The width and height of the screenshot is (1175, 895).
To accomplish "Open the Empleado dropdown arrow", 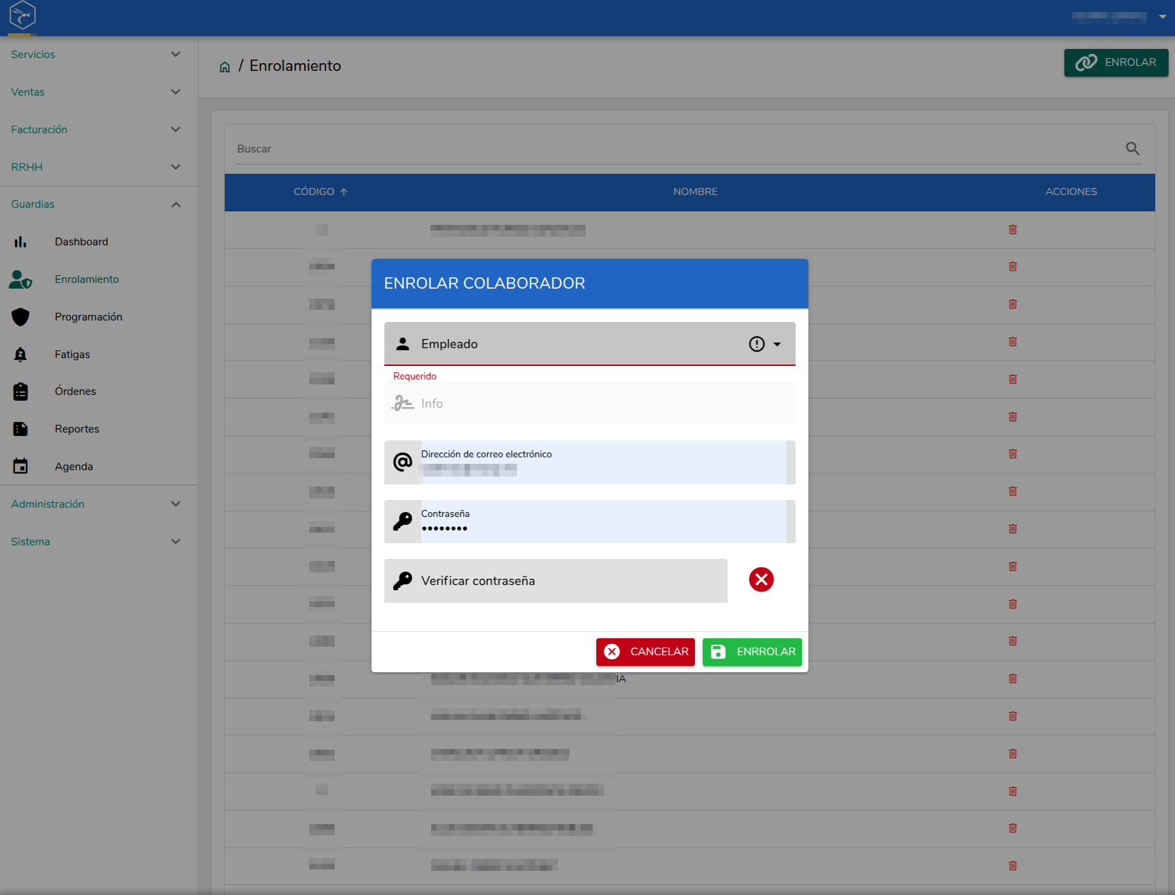I will pos(777,344).
